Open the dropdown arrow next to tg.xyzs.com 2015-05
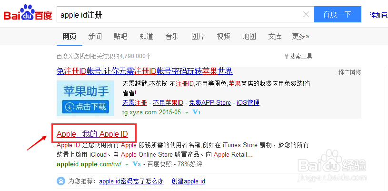Viewport: 388px width, 191px height. [187, 113]
